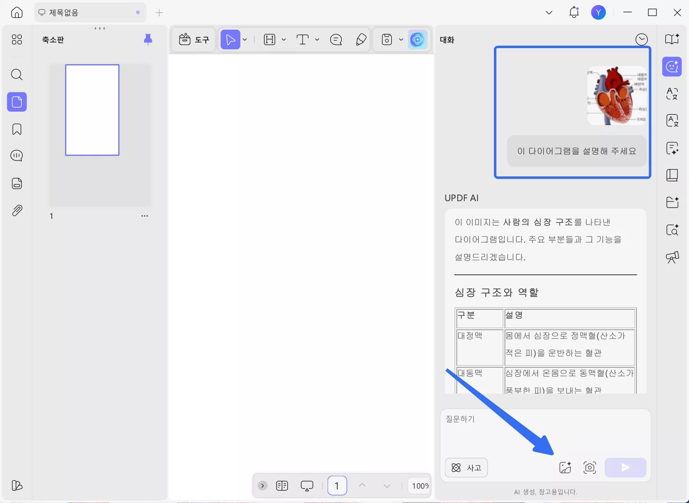The image size is (689, 503).
Task: Click the 100% zoom control
Action: click(419, 485)
